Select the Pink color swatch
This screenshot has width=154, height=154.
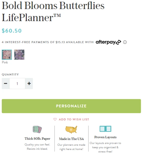pos(7,55)
